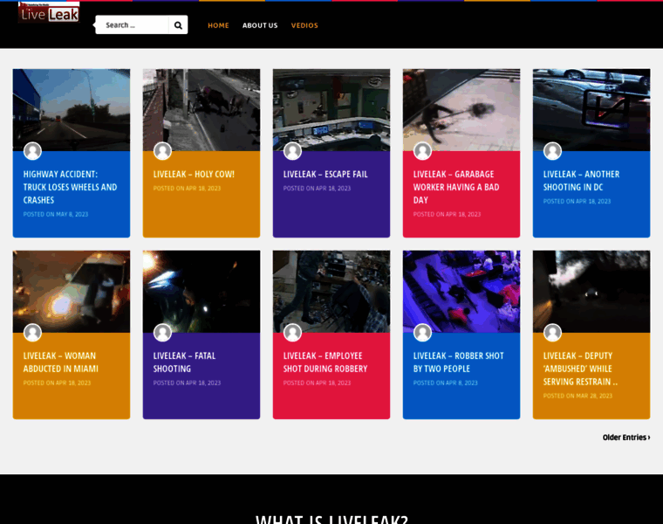Click author avatar on Fatal Shooting card
Viewport: 663px width, 524px height.
162,332
